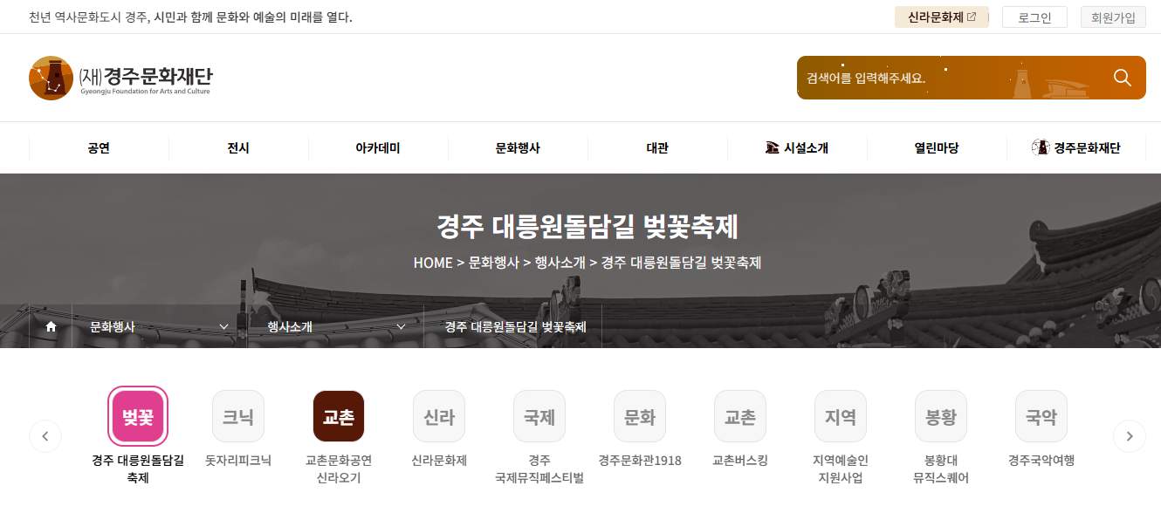This screenshot has height=513, width=1161.
Task: Expand the 문화행사 breadcrumb dropdown
Action: (x=160, y=326)
